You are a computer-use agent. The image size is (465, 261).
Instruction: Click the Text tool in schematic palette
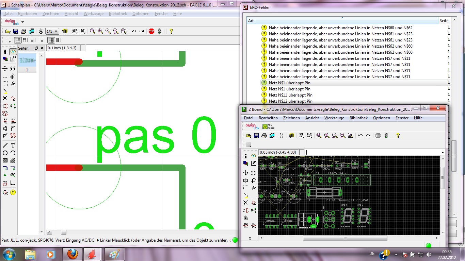13,145
